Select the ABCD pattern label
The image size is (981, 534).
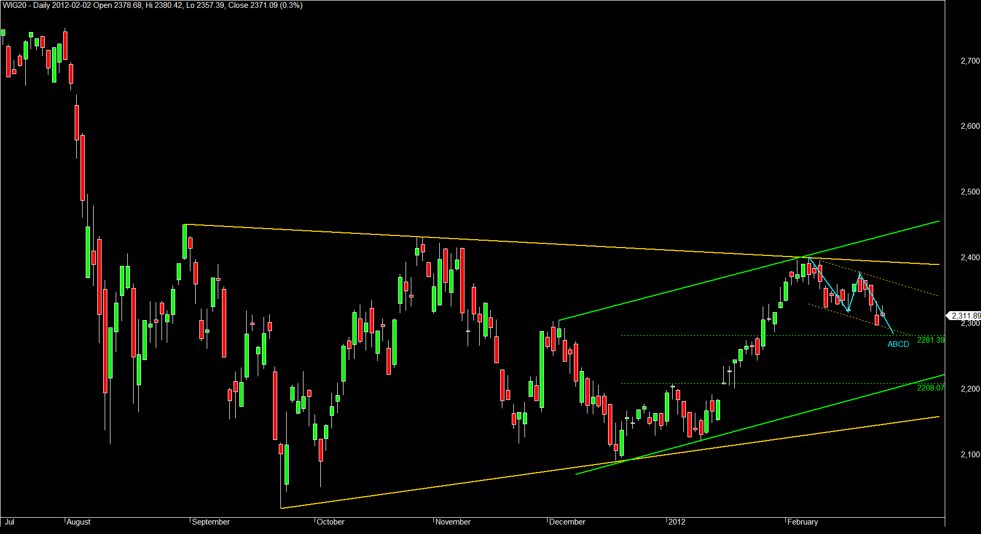(x=898, y=344)
